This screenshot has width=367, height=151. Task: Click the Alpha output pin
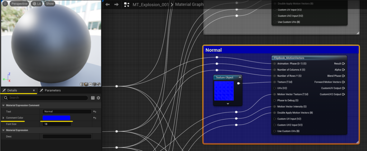(343, 70)
